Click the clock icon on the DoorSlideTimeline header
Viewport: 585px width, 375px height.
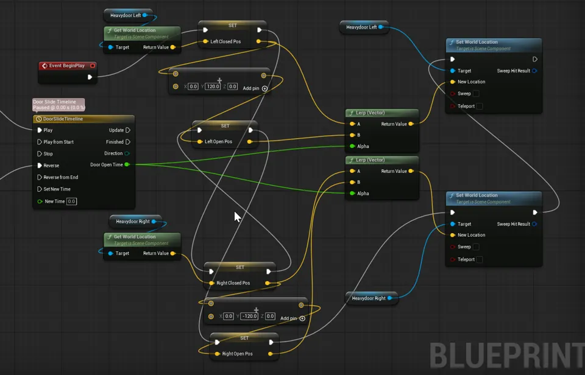[38, 119]
